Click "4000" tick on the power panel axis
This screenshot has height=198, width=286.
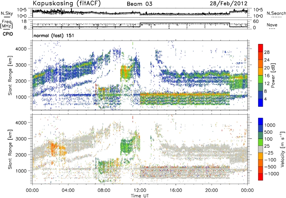click(x=21, y=49)
